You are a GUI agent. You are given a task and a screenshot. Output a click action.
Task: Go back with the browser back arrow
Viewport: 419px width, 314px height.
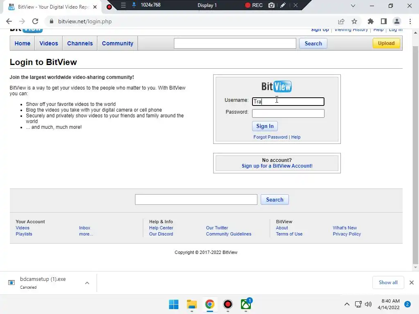(9, 21)
